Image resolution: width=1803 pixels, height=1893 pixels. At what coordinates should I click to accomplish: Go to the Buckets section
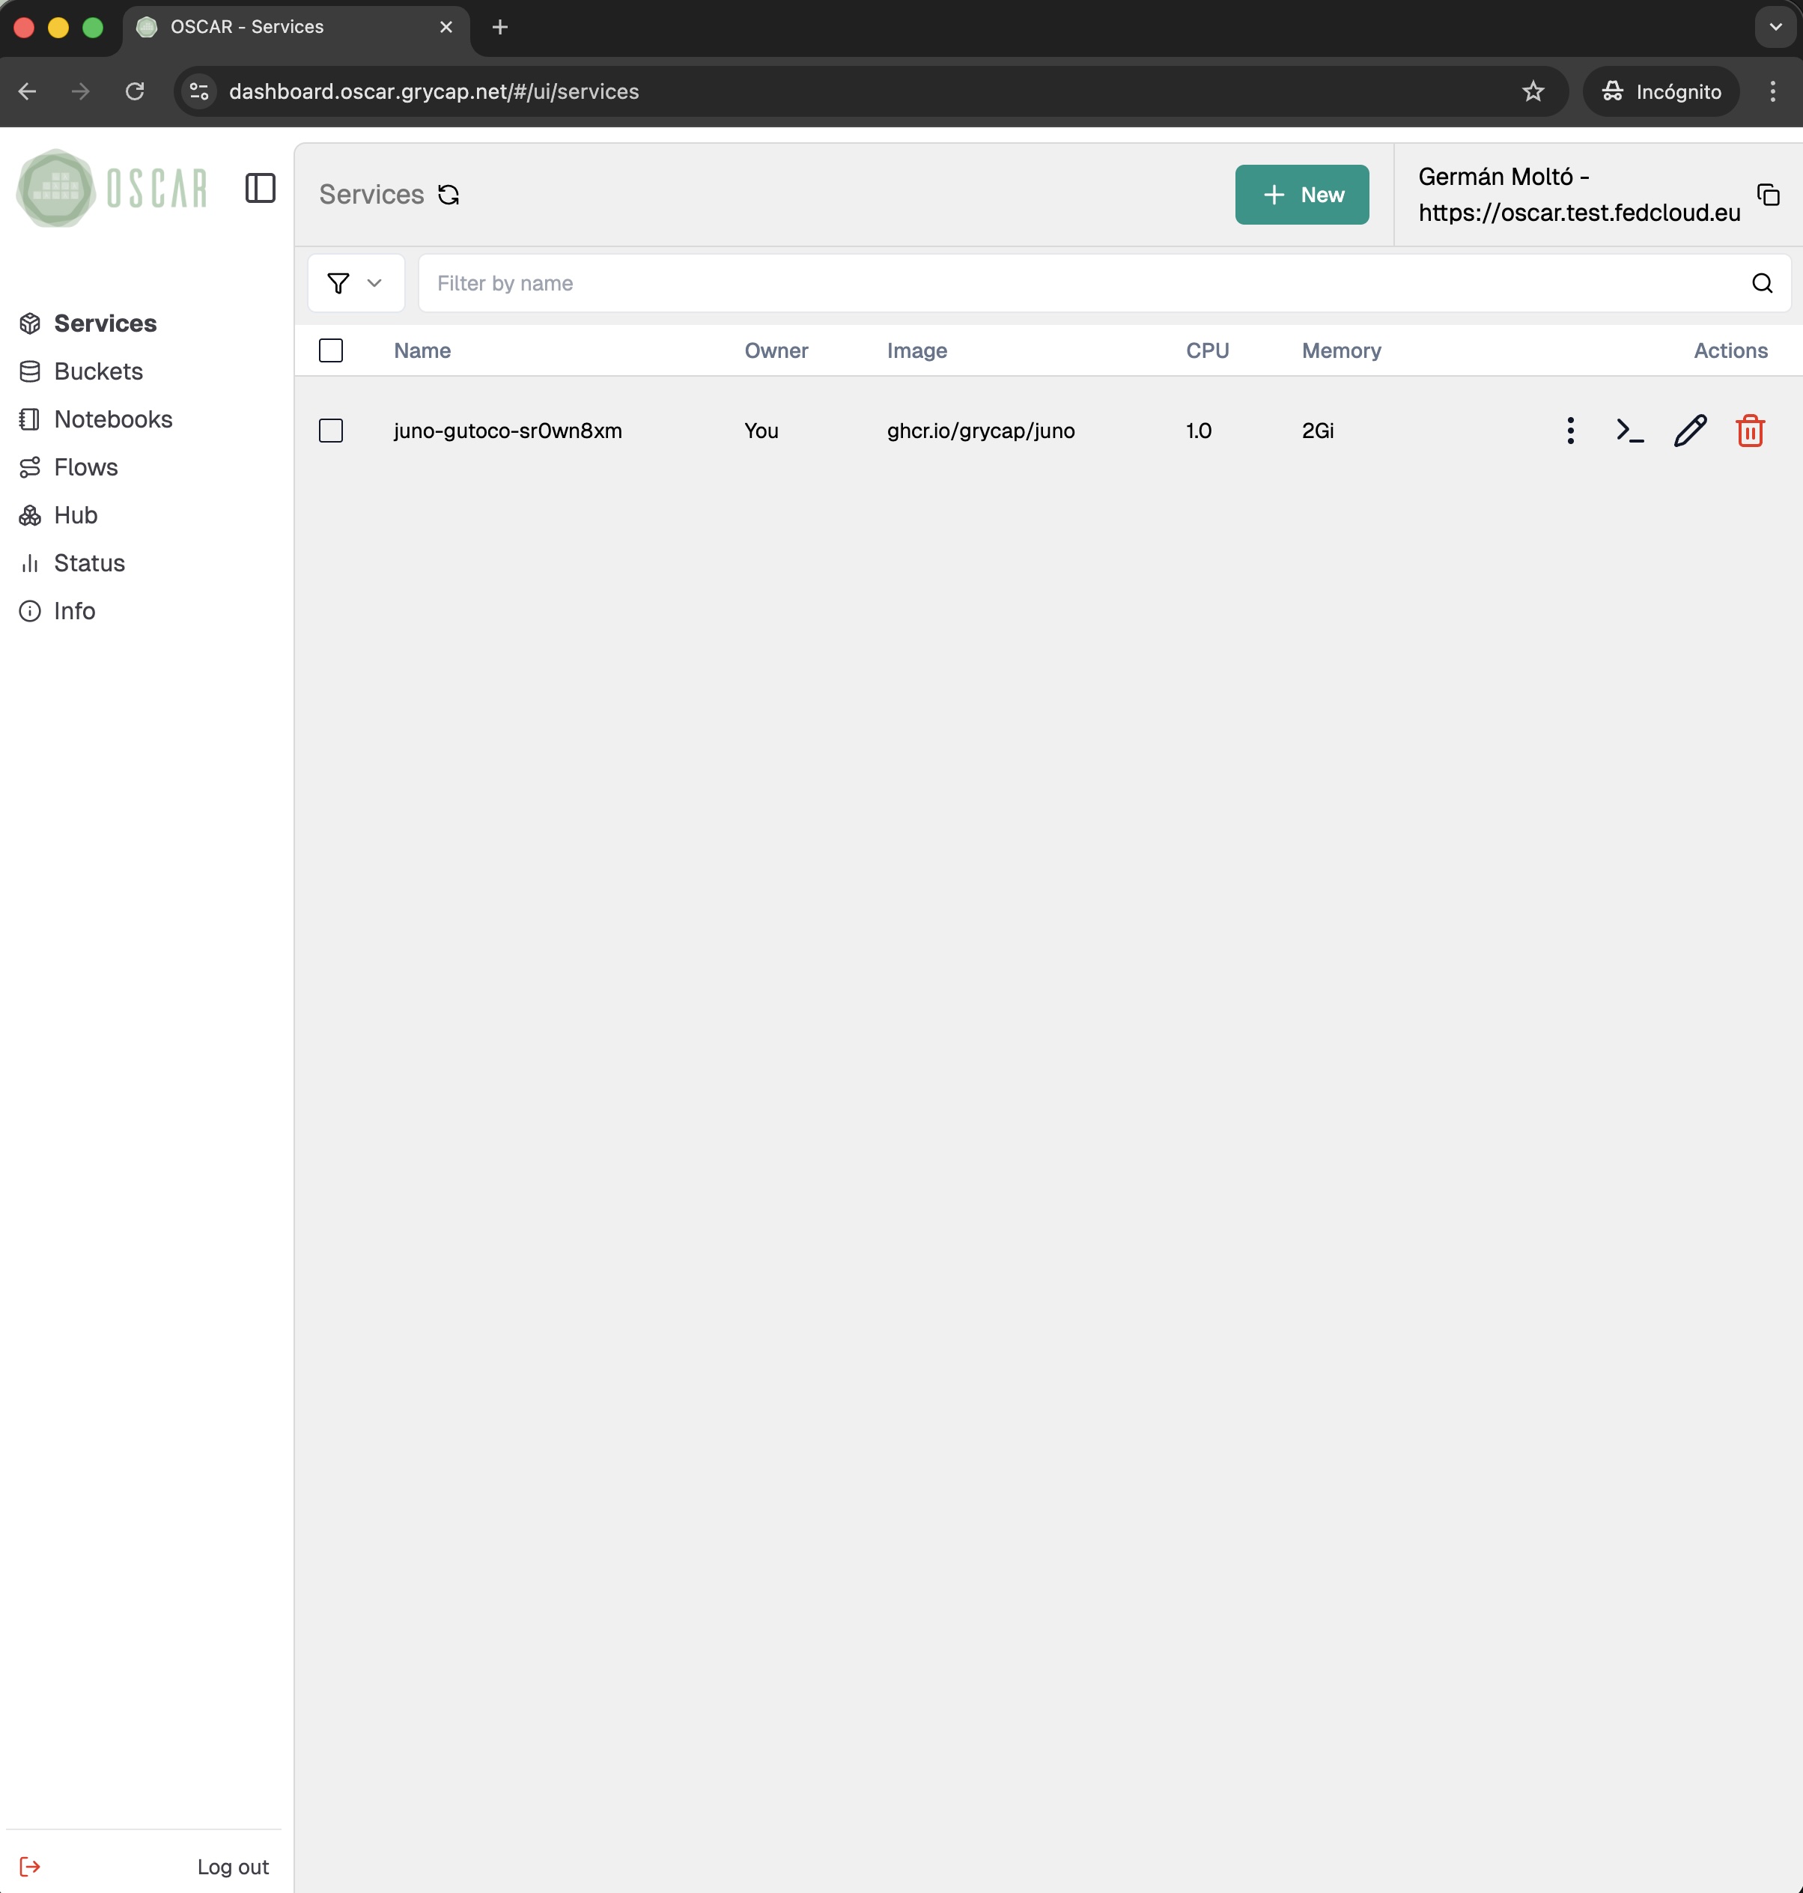tap(99, 372)
